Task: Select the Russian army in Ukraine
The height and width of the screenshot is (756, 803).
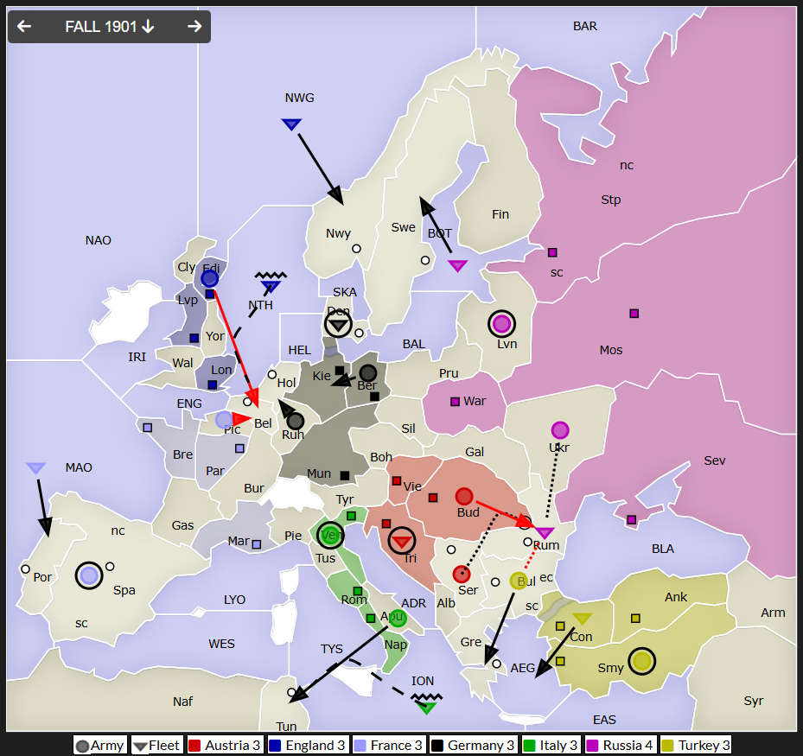Action: coord(560,430)
